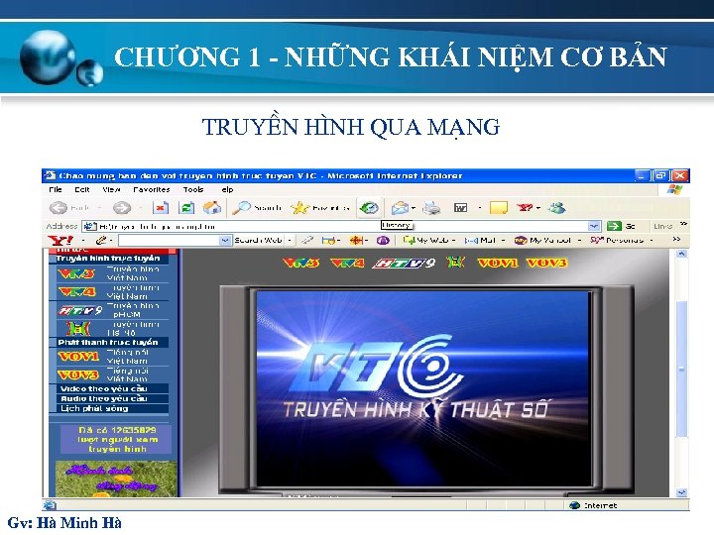Click the purple round Yahoo toolbar icon
The height and width of the screenshot is (535, 714).
coord(383,240)
